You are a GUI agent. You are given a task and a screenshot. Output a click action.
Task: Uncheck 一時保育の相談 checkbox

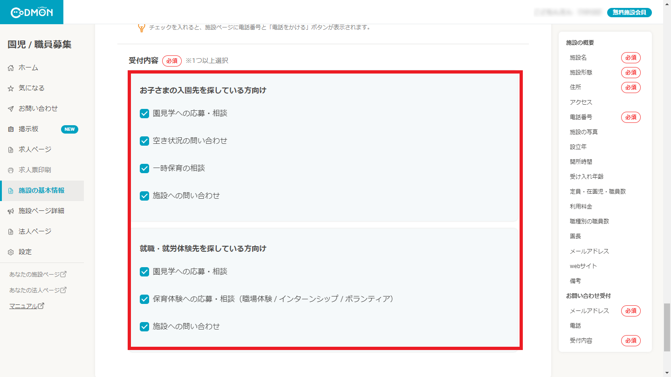coord(144,168)
